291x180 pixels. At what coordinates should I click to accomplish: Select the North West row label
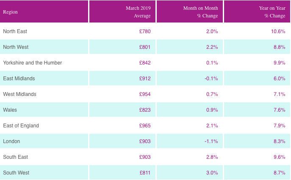pyautogui.click(x=15, y=47)
